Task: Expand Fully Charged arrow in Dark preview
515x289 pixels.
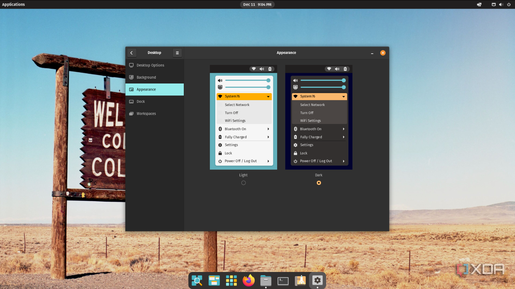Action: tap(343, 137)
